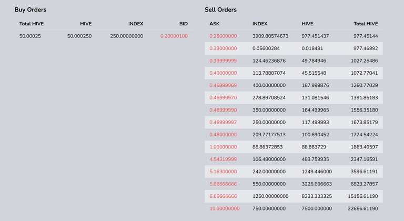
Task: Click sell INDEX amount 242.00000000
Action: click(x=269, y=172)
